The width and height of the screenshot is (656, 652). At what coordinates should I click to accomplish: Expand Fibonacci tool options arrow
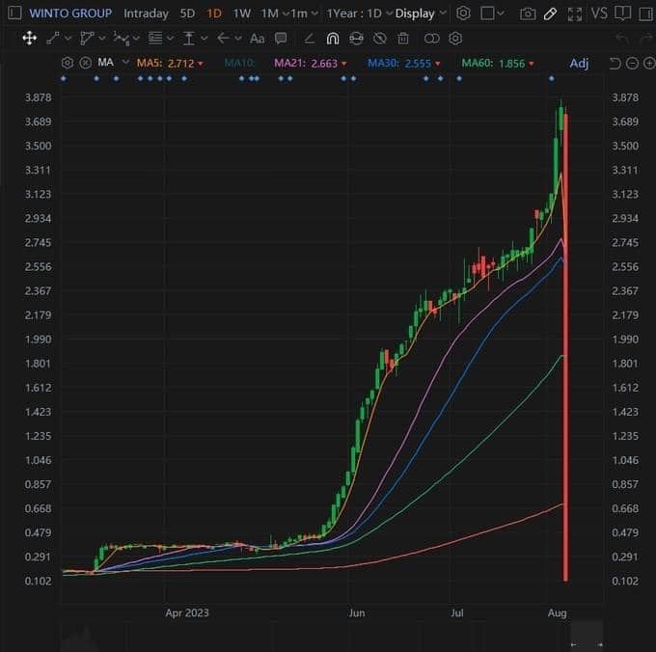coord(170,39)
